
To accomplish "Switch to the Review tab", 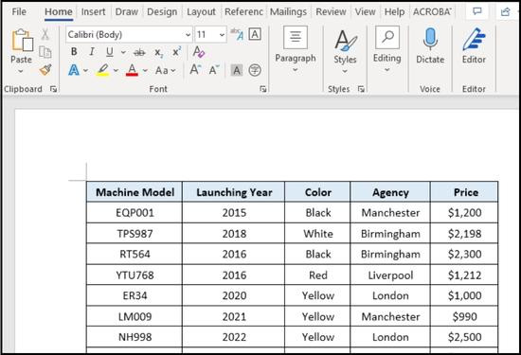I will (x=331, y=12).
